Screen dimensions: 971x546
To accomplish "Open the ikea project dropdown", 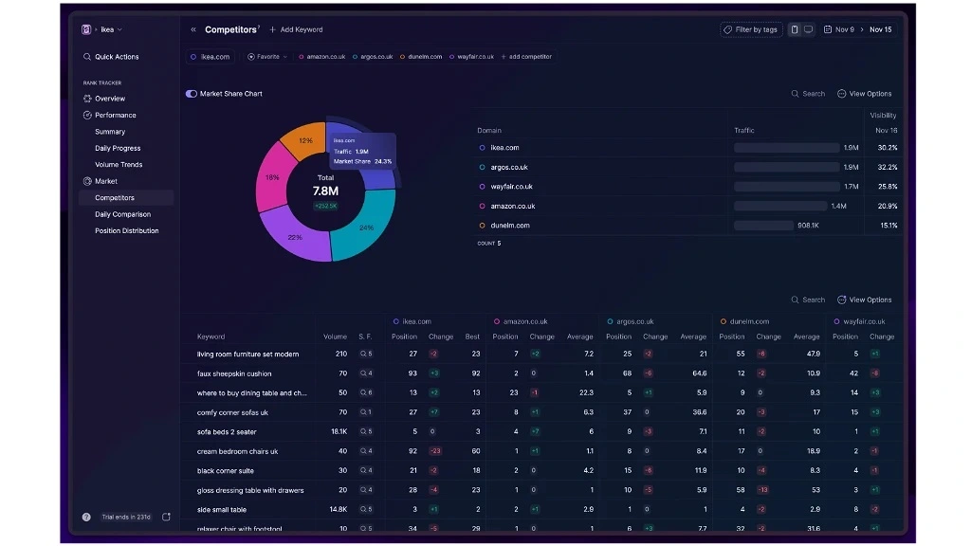I will coord(112,29).
